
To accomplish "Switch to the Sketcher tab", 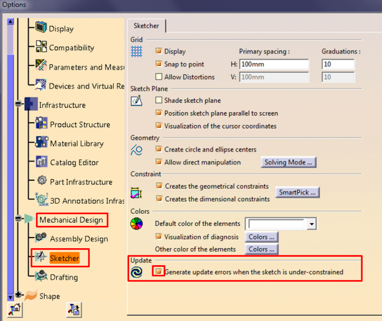I will point(146,26).
